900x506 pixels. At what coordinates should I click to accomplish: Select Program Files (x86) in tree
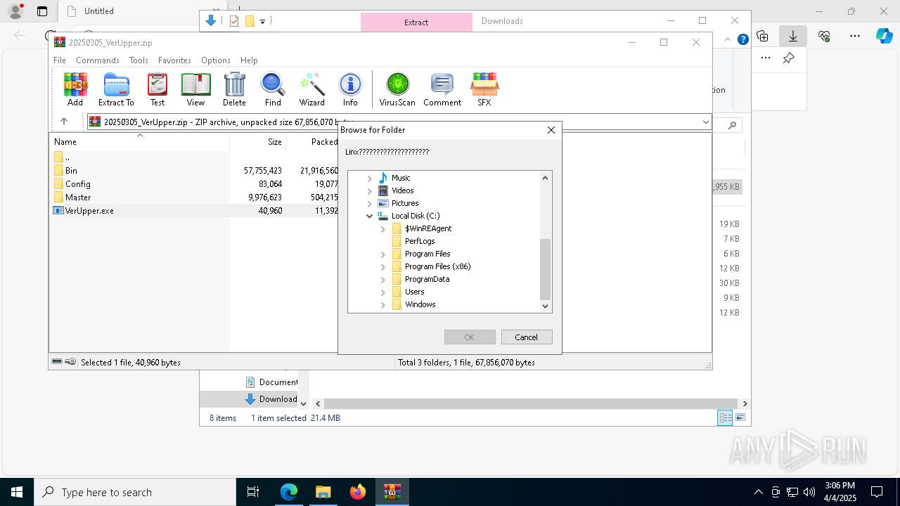tap(437, 266)
